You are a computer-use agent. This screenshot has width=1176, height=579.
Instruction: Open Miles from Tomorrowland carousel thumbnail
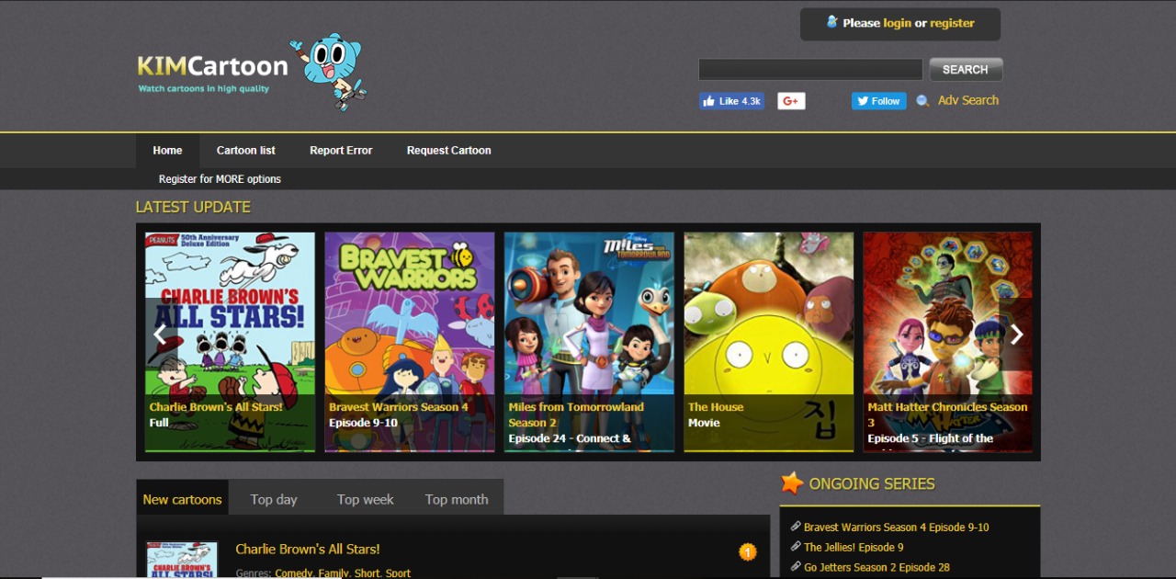tap(589, 342)
